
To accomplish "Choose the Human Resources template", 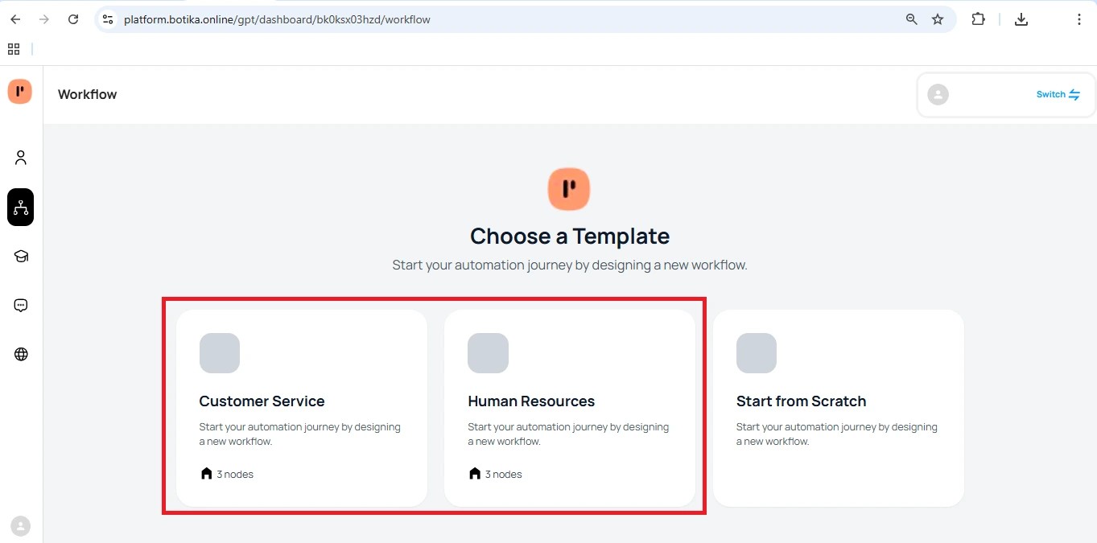I will pos(569,408).
